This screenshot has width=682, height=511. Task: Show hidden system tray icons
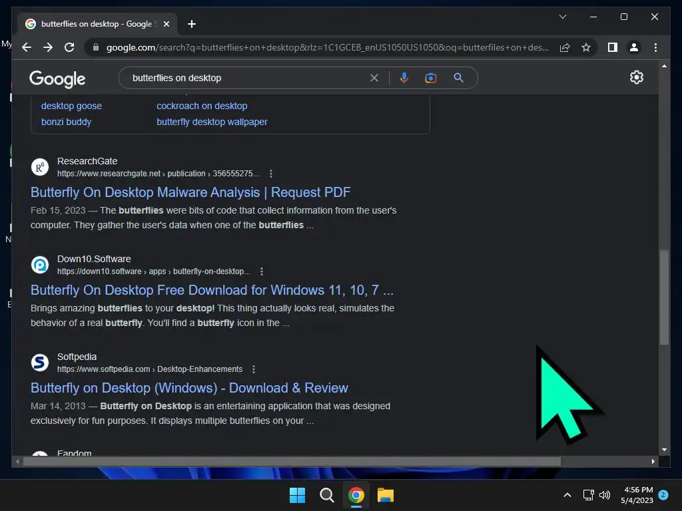(x=567, y=495)
